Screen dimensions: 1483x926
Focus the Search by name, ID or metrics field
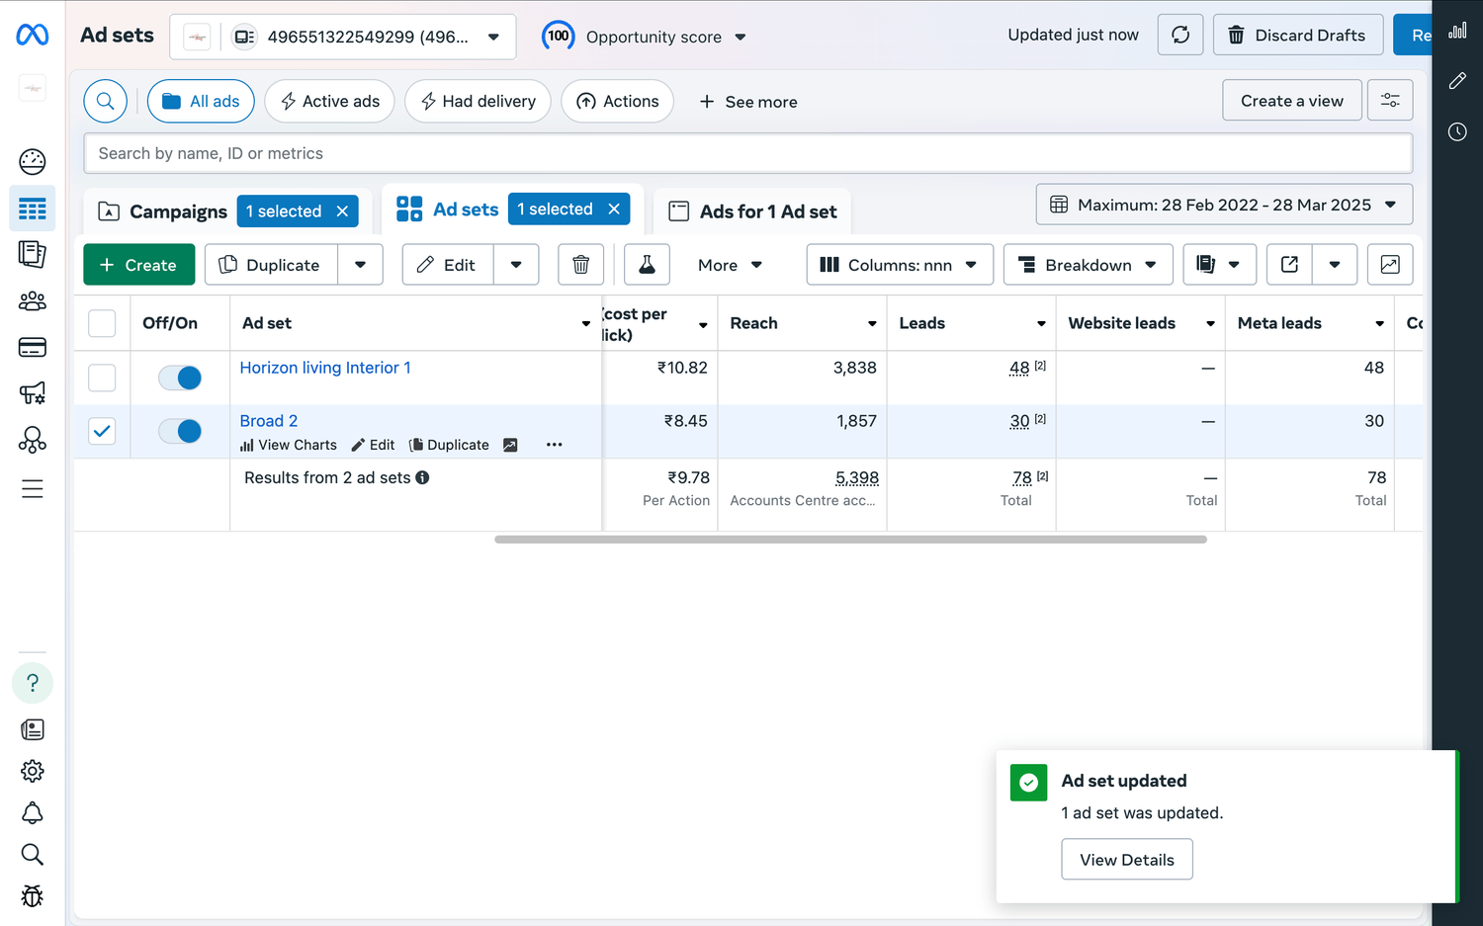[x=747, y=153]
